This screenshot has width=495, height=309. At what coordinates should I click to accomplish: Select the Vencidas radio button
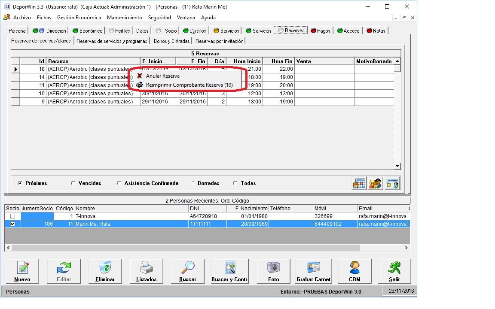[x=73, y=183]
